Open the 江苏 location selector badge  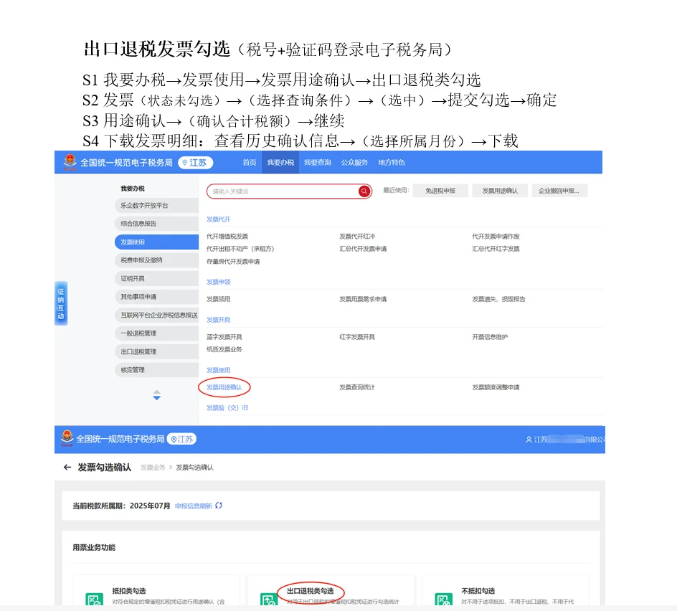(x=197, y=162)
